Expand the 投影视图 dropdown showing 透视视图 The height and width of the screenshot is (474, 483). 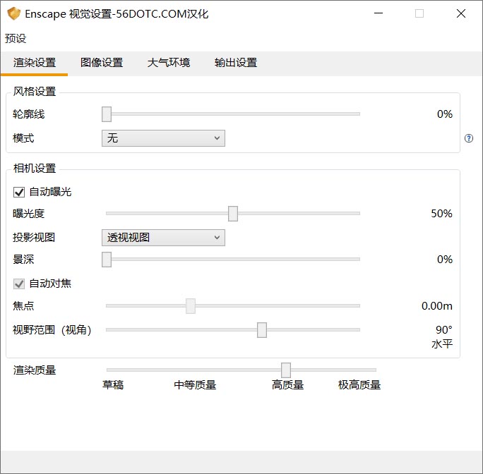[163, 238]
